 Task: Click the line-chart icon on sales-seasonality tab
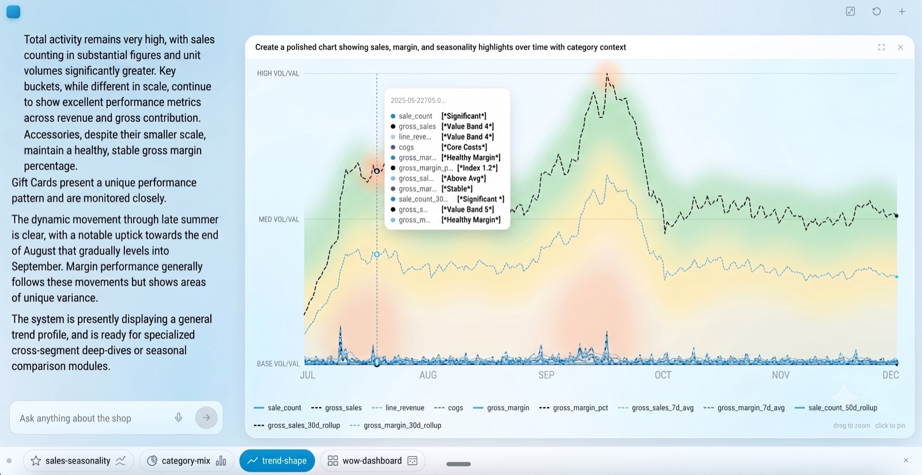coord(121,461)
